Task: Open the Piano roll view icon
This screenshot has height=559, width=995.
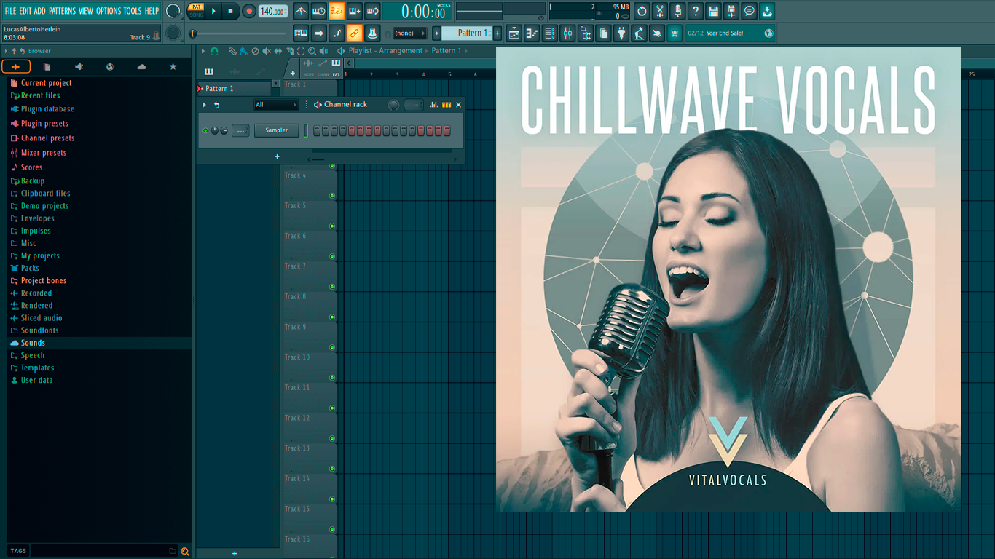Action: click(532, 33)
